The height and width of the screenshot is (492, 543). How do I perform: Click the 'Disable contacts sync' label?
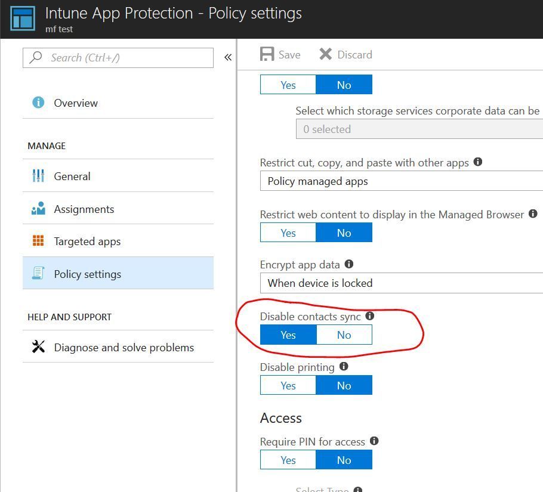coord(310,316)
